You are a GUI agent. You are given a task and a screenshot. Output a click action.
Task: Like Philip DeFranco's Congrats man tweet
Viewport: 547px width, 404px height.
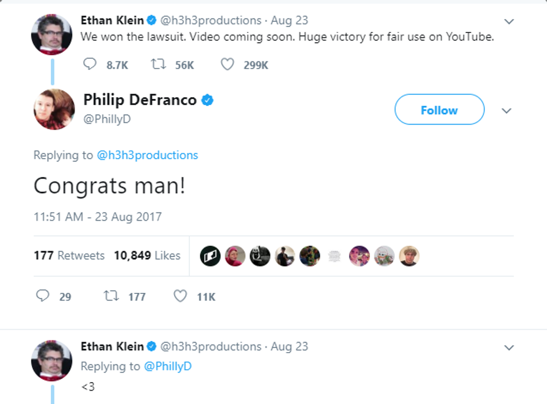(180, 296)
